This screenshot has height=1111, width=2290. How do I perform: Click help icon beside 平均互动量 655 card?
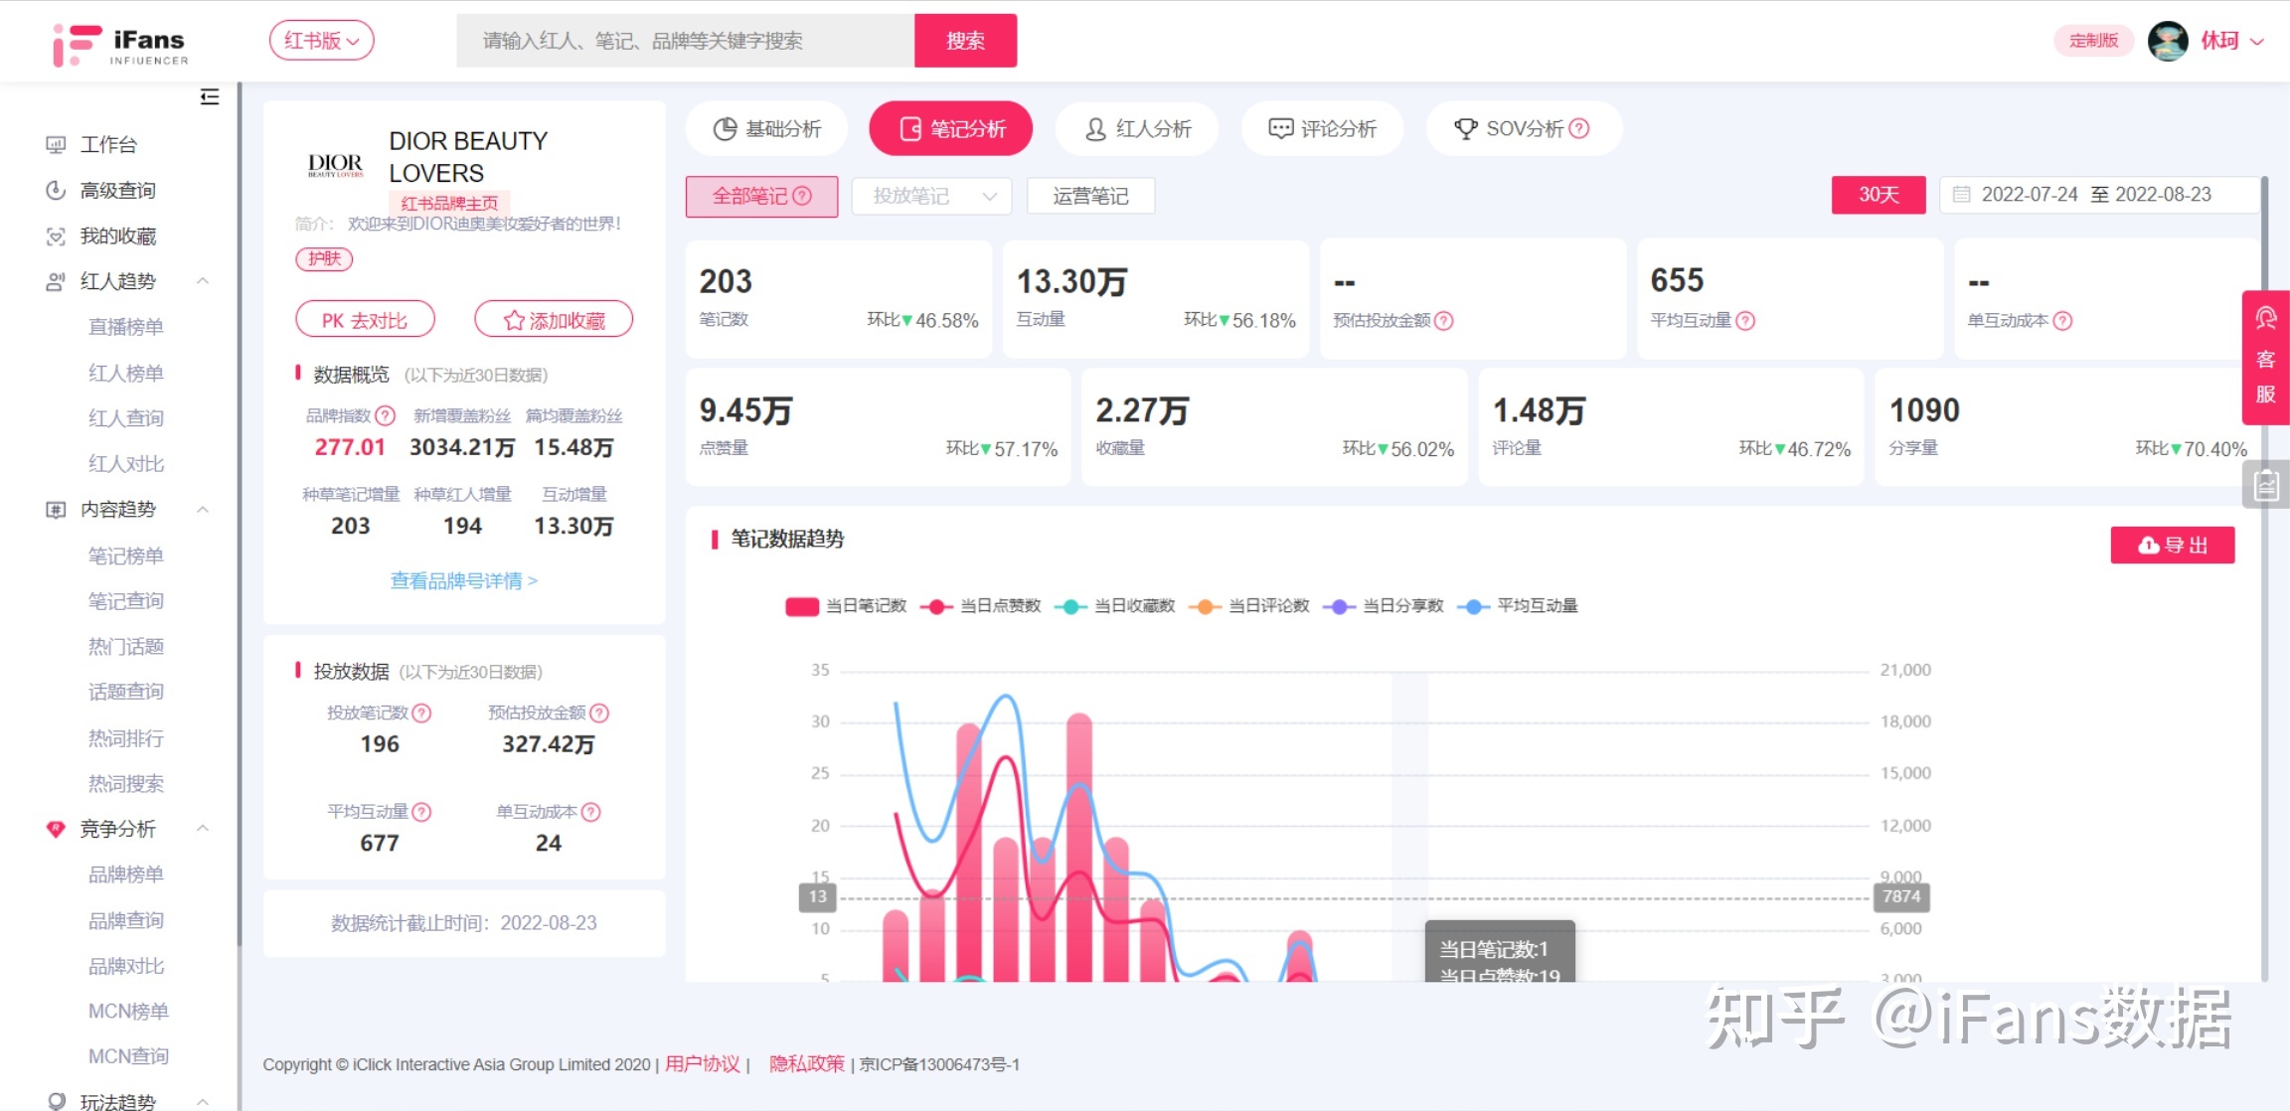pos(1745,321)
